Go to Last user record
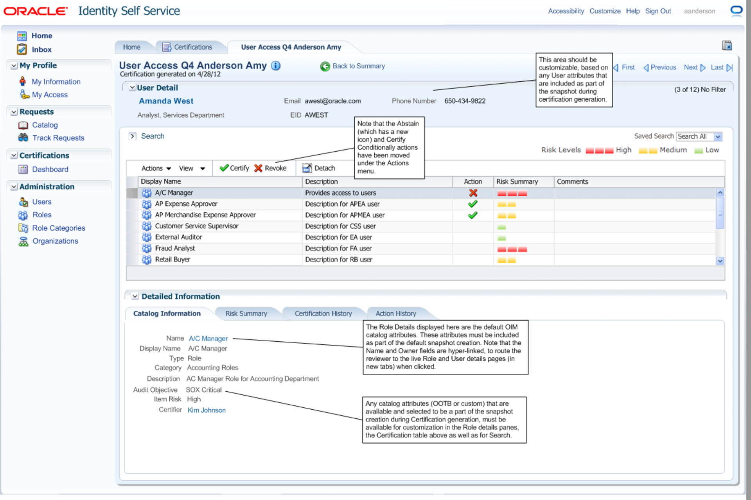This screenshot has width=751, height=500. (x=722, y=67)
